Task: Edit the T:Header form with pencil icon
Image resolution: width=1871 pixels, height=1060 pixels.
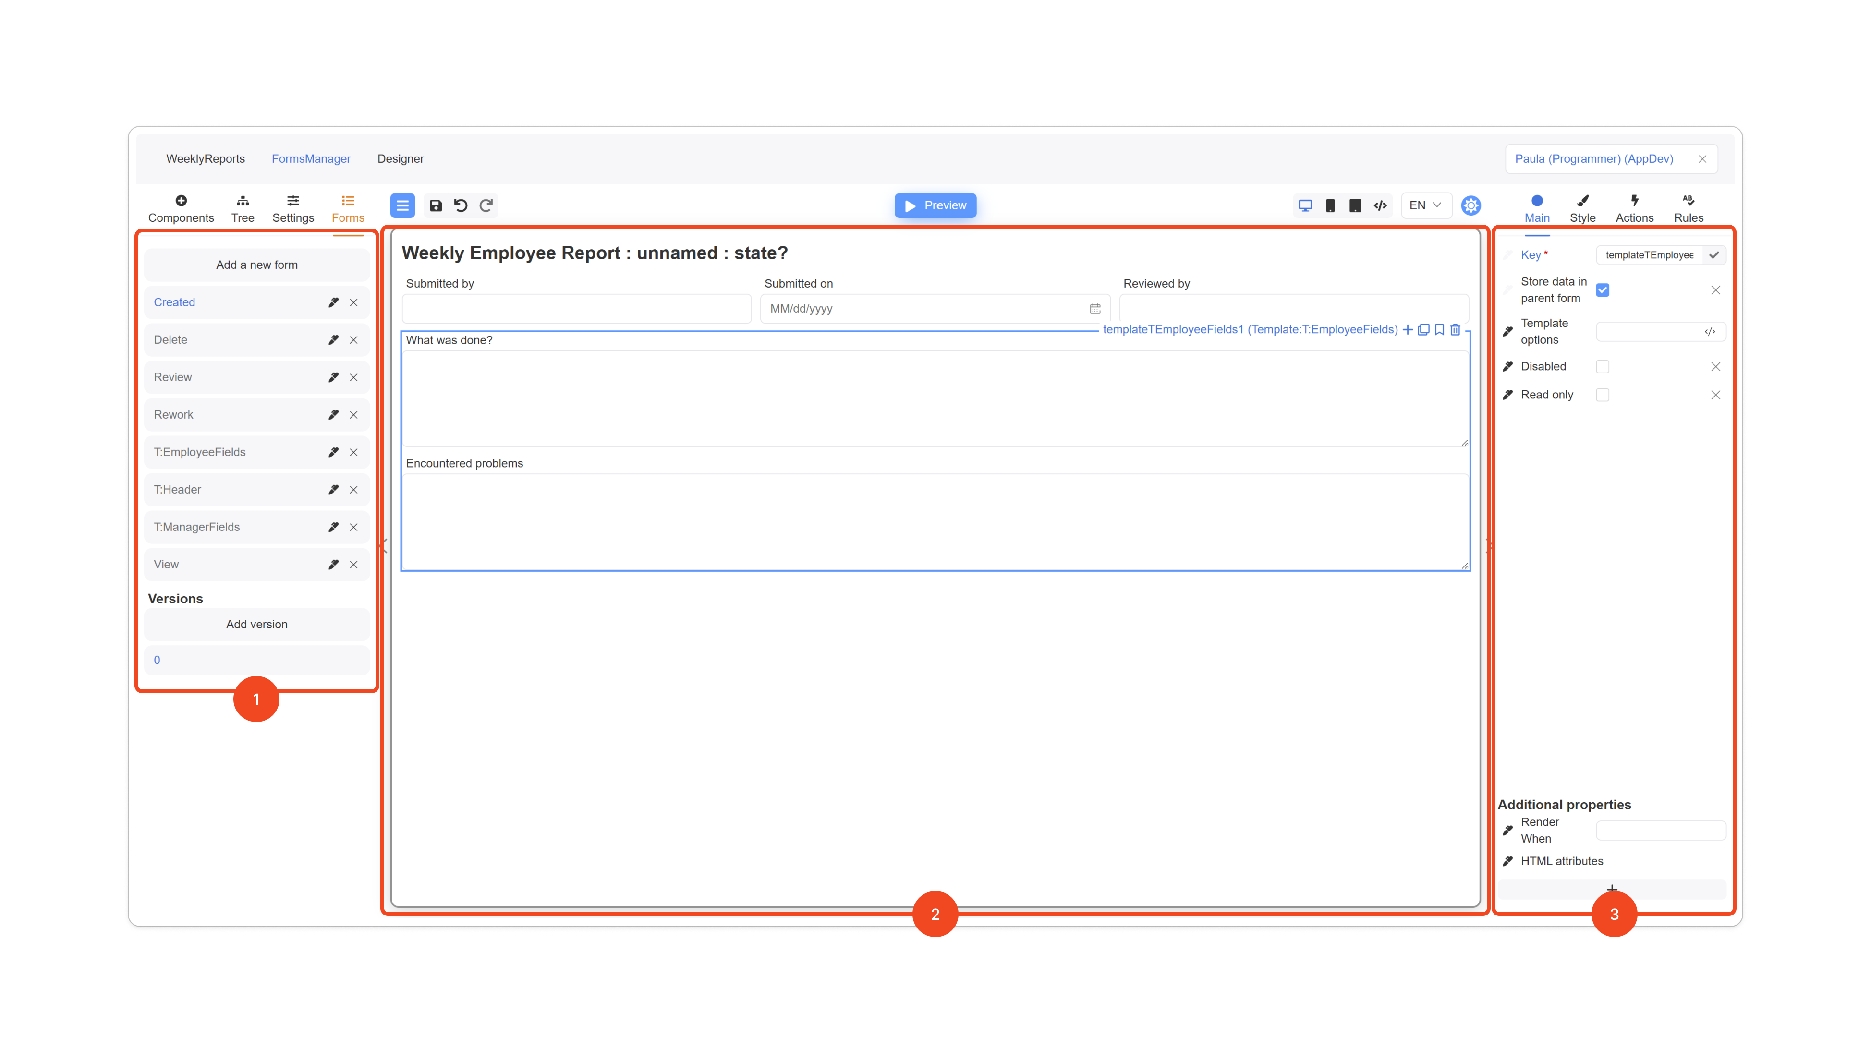Action: click(333, 489)
